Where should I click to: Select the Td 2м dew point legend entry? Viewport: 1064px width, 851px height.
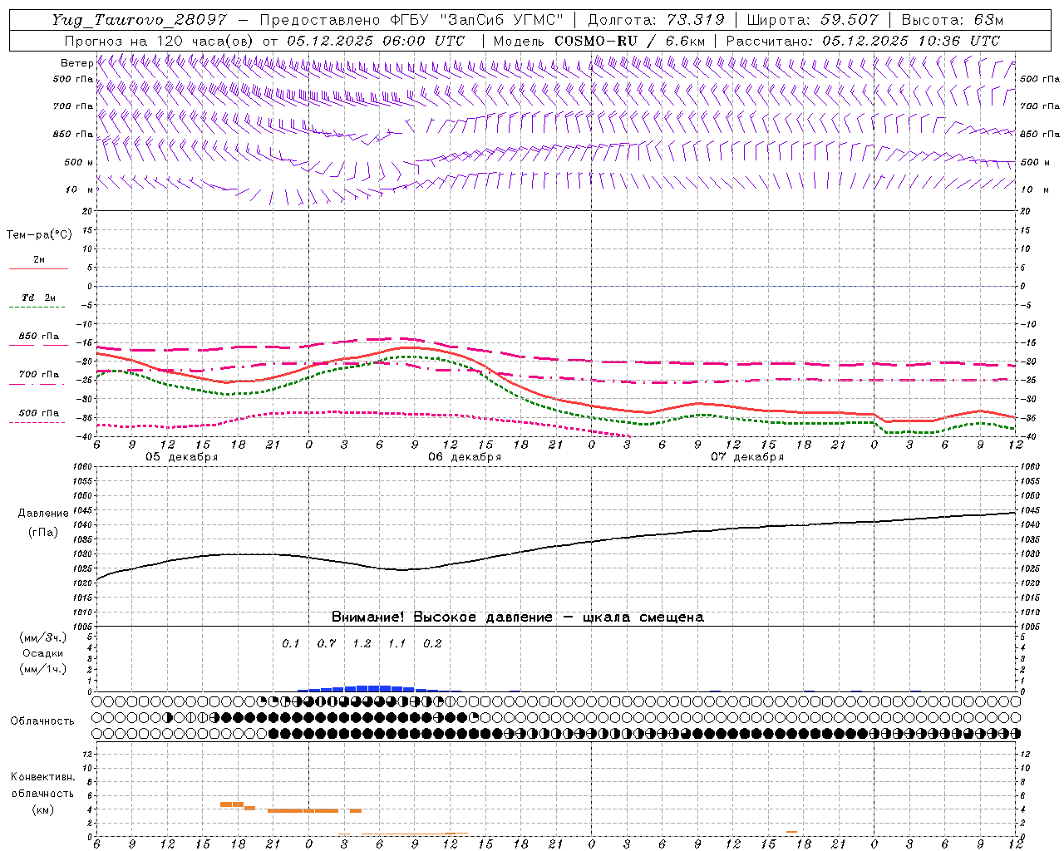(38, 298)
